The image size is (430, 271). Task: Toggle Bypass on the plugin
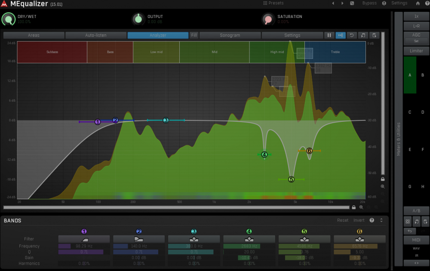(369, 3)
